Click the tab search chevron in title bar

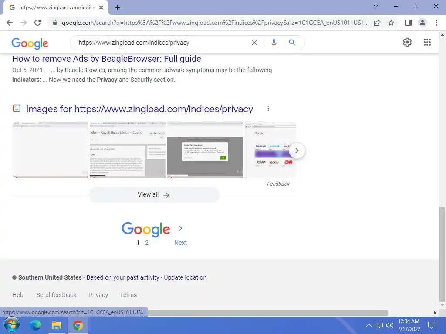click(376, 6)
